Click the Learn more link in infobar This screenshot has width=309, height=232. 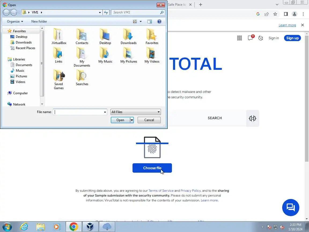click(x=287, y=25)
